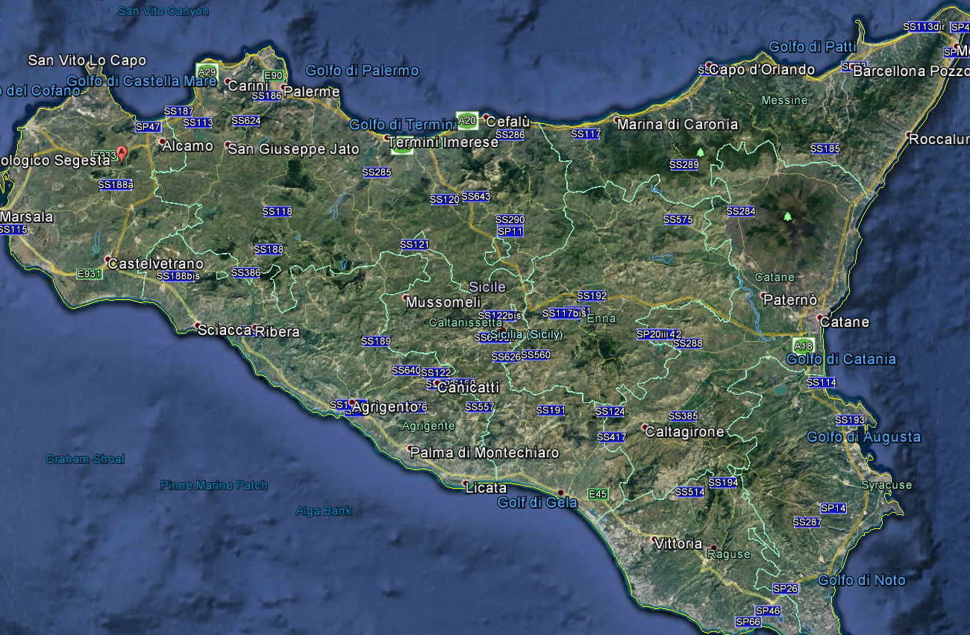Viewport: 970px width, 635px height.
Task: Click the Caltagirone city label
Action: [684, 431]
